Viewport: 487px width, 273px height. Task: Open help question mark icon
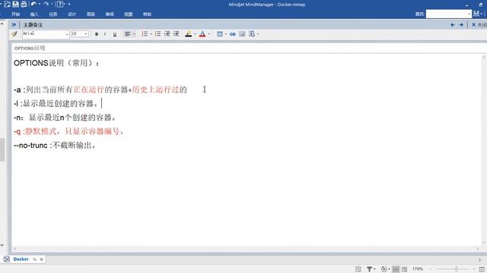click(60, 5)
